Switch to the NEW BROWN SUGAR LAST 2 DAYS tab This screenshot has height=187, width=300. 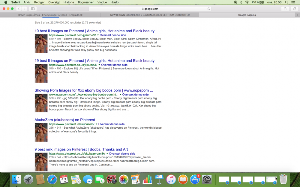(x=150, y=15)
